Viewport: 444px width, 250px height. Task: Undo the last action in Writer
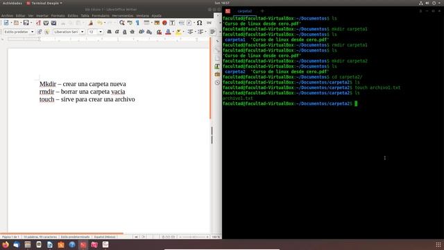point(99,23)
